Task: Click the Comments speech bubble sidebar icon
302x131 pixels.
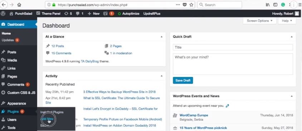Action: pyautogui.click(x=3, y=84)
